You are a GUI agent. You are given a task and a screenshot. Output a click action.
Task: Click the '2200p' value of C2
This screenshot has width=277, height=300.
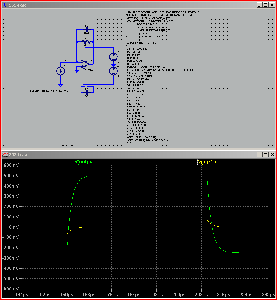[x=86, y=33]
